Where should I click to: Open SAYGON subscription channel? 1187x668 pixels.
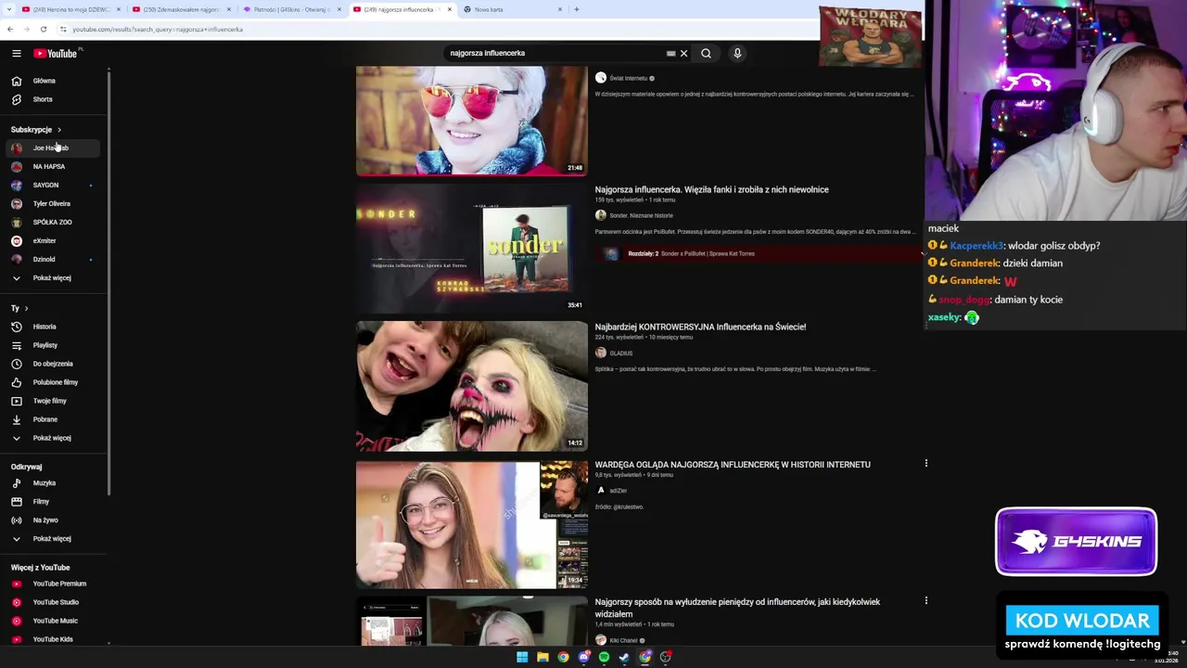[52, 185]
